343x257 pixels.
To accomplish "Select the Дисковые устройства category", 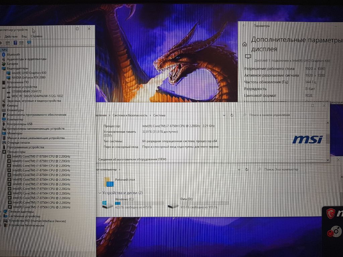I will [x=22, y=87].
